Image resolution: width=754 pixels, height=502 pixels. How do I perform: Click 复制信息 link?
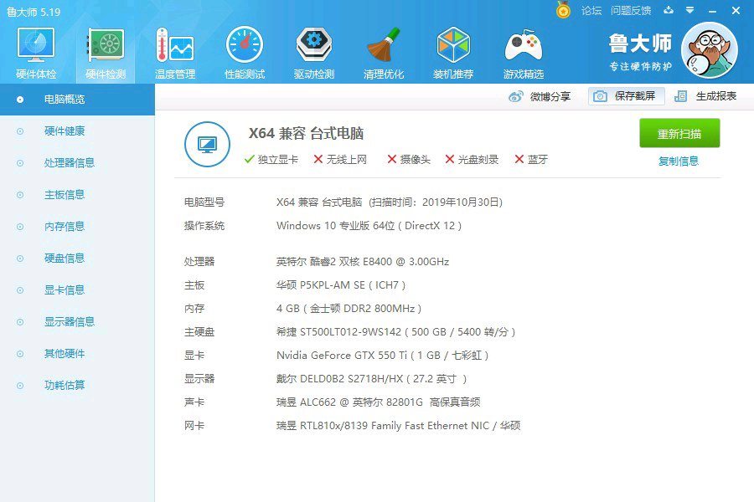679,161
